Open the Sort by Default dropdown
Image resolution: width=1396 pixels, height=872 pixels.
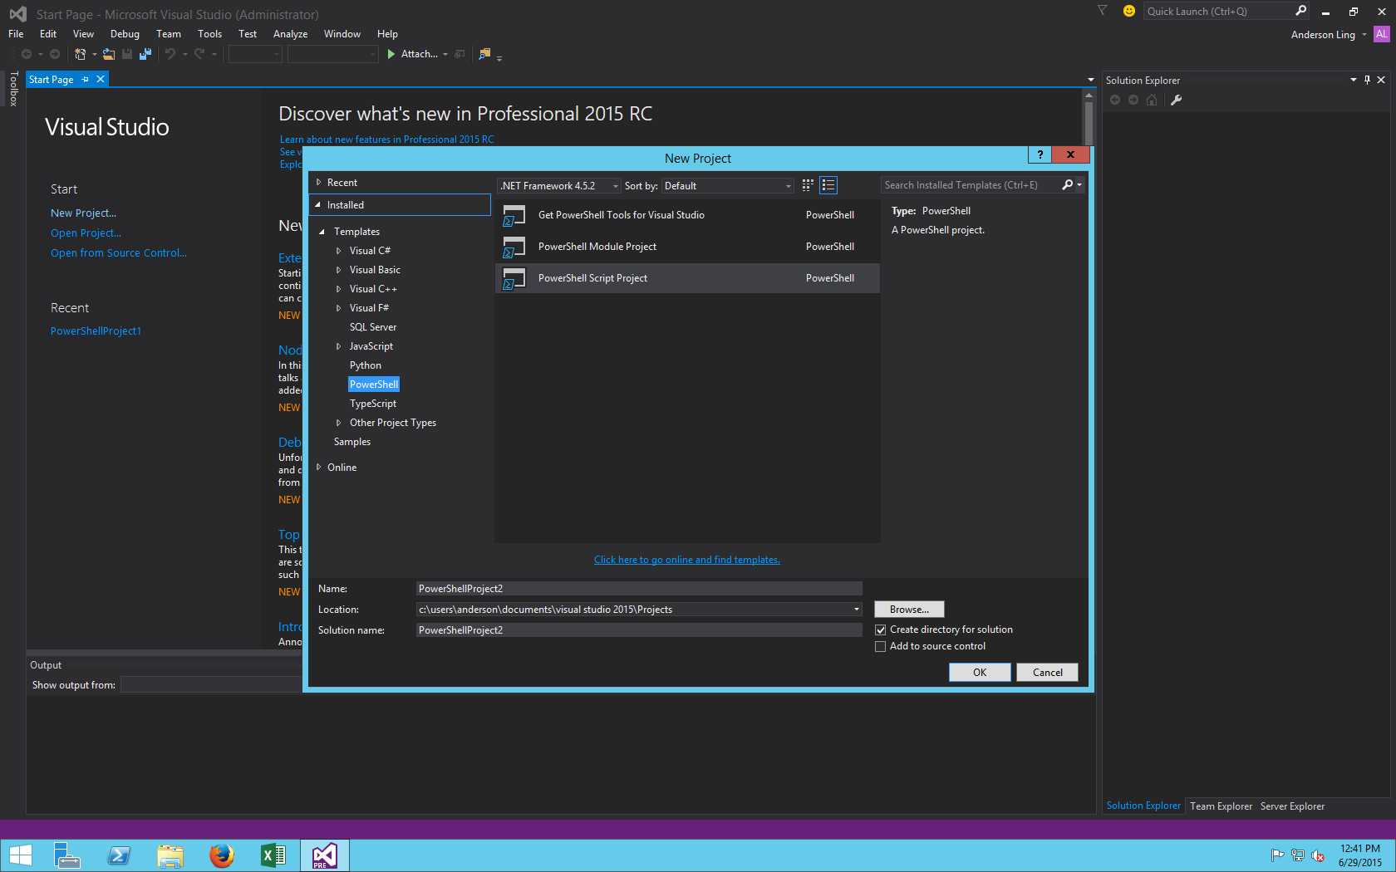pyautogui.click(x=728, y=186)
